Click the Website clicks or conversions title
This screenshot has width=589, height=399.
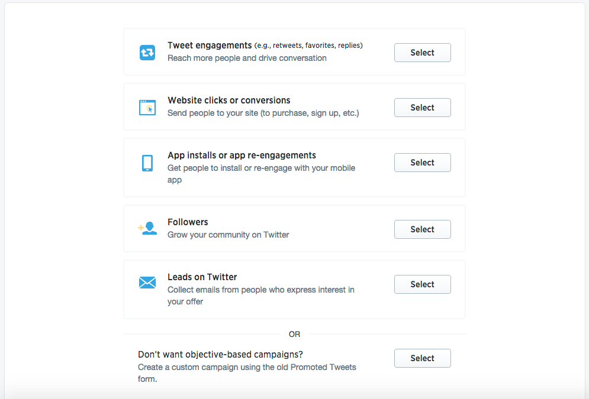pos(228,100)
